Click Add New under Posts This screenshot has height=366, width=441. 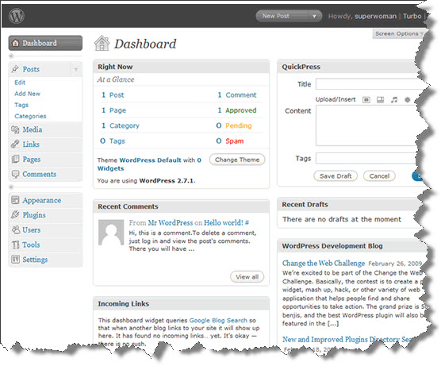point(27,94)
